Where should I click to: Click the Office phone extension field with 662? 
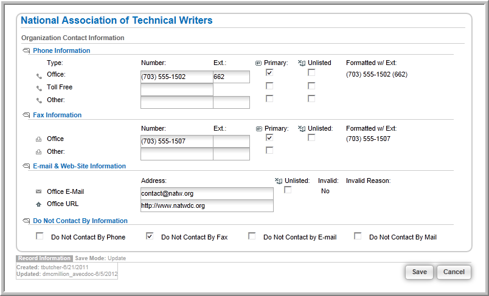[x=231, y=77]
